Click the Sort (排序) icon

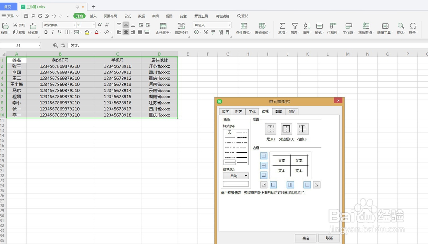(307, 26)
